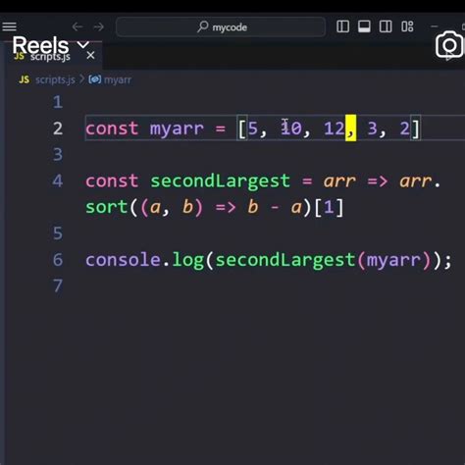Toggle the bottom panel layout icon
Viewport: 465px width, 465px height.
tap(364, 26)
